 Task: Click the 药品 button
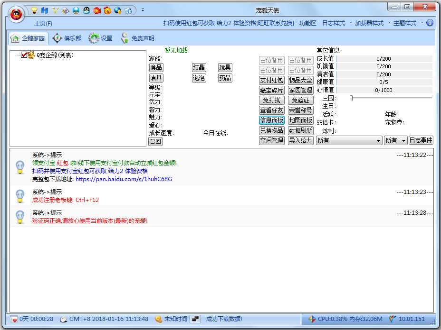(x=225, y=78)
